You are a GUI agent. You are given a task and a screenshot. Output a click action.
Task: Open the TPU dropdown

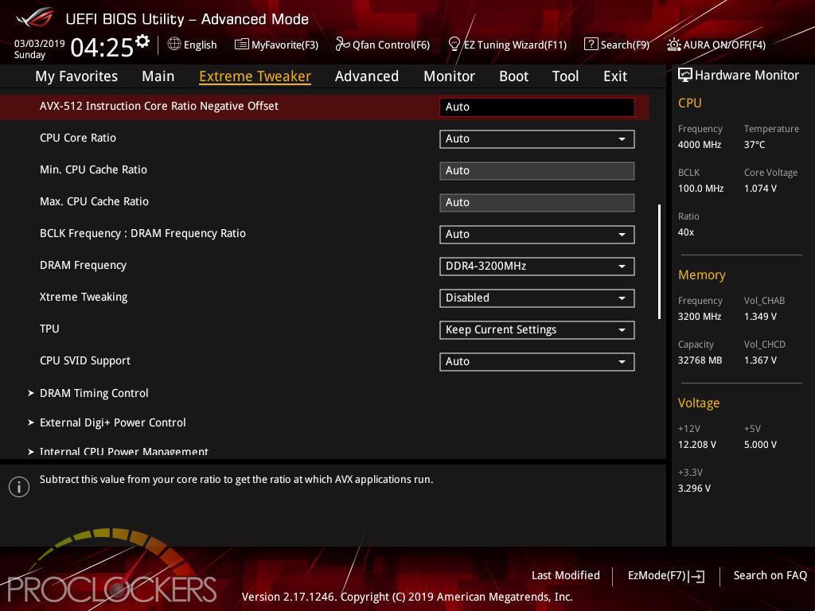537,330
